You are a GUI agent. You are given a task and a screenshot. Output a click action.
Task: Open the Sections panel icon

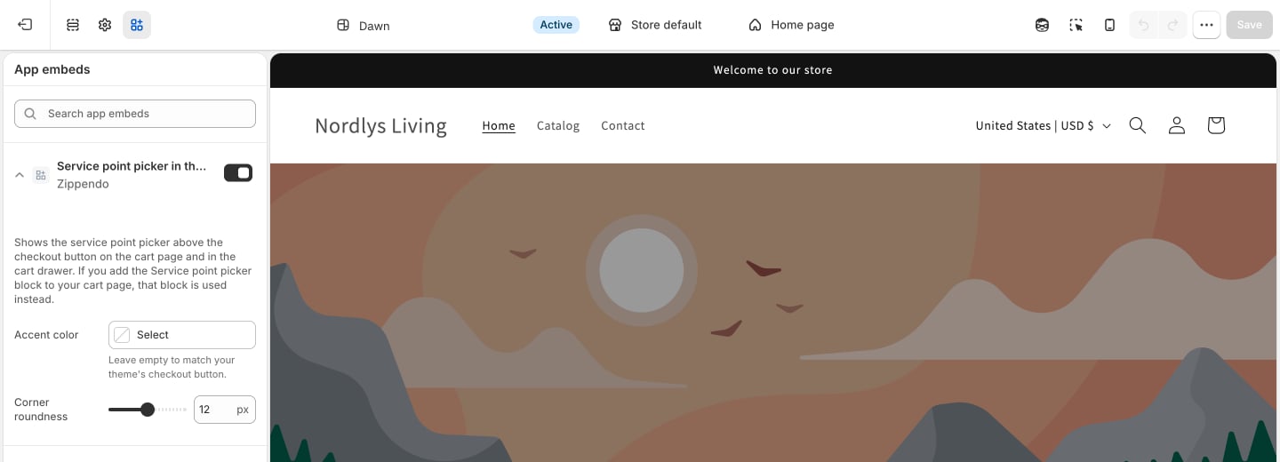point(73,25)
